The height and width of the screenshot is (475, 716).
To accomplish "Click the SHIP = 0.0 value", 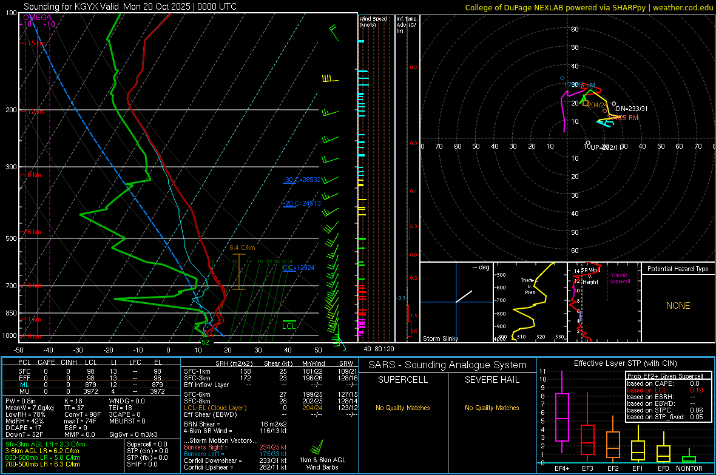I will pos(142,464).
